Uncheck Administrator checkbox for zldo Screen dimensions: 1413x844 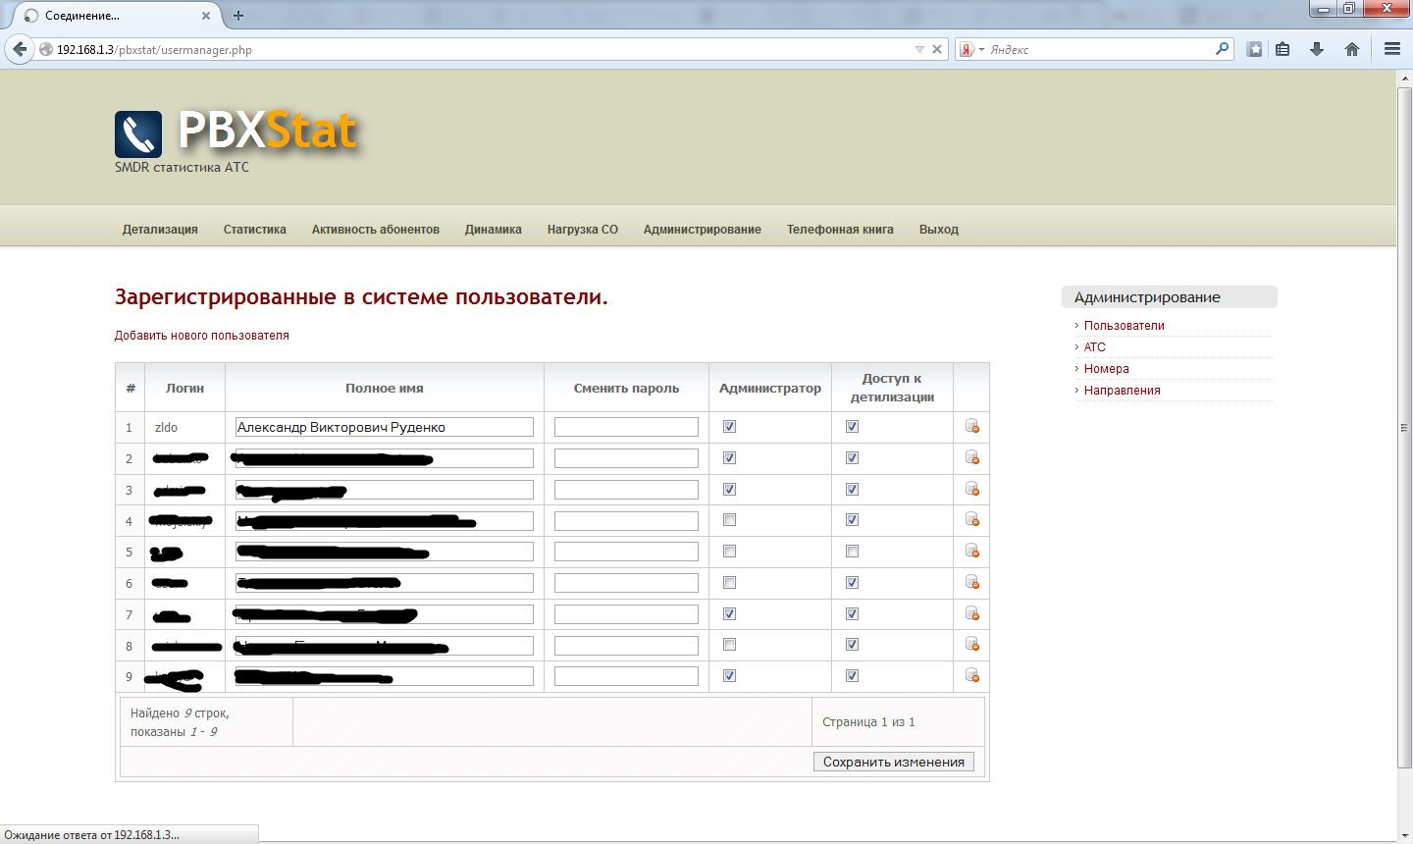pos(729,426)
